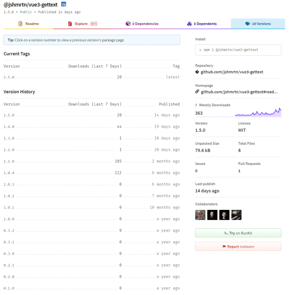Image resolution: width=296 pixels, height=295 pixels.
Task: Open version 0.2.0 package page
Action: pyautogui.click(x=9, y=277)
